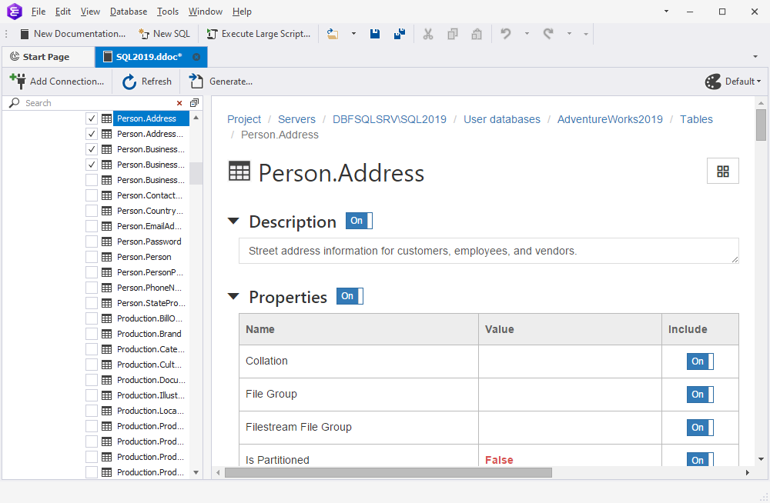Click the Undo arrow icon

(505, 34)
